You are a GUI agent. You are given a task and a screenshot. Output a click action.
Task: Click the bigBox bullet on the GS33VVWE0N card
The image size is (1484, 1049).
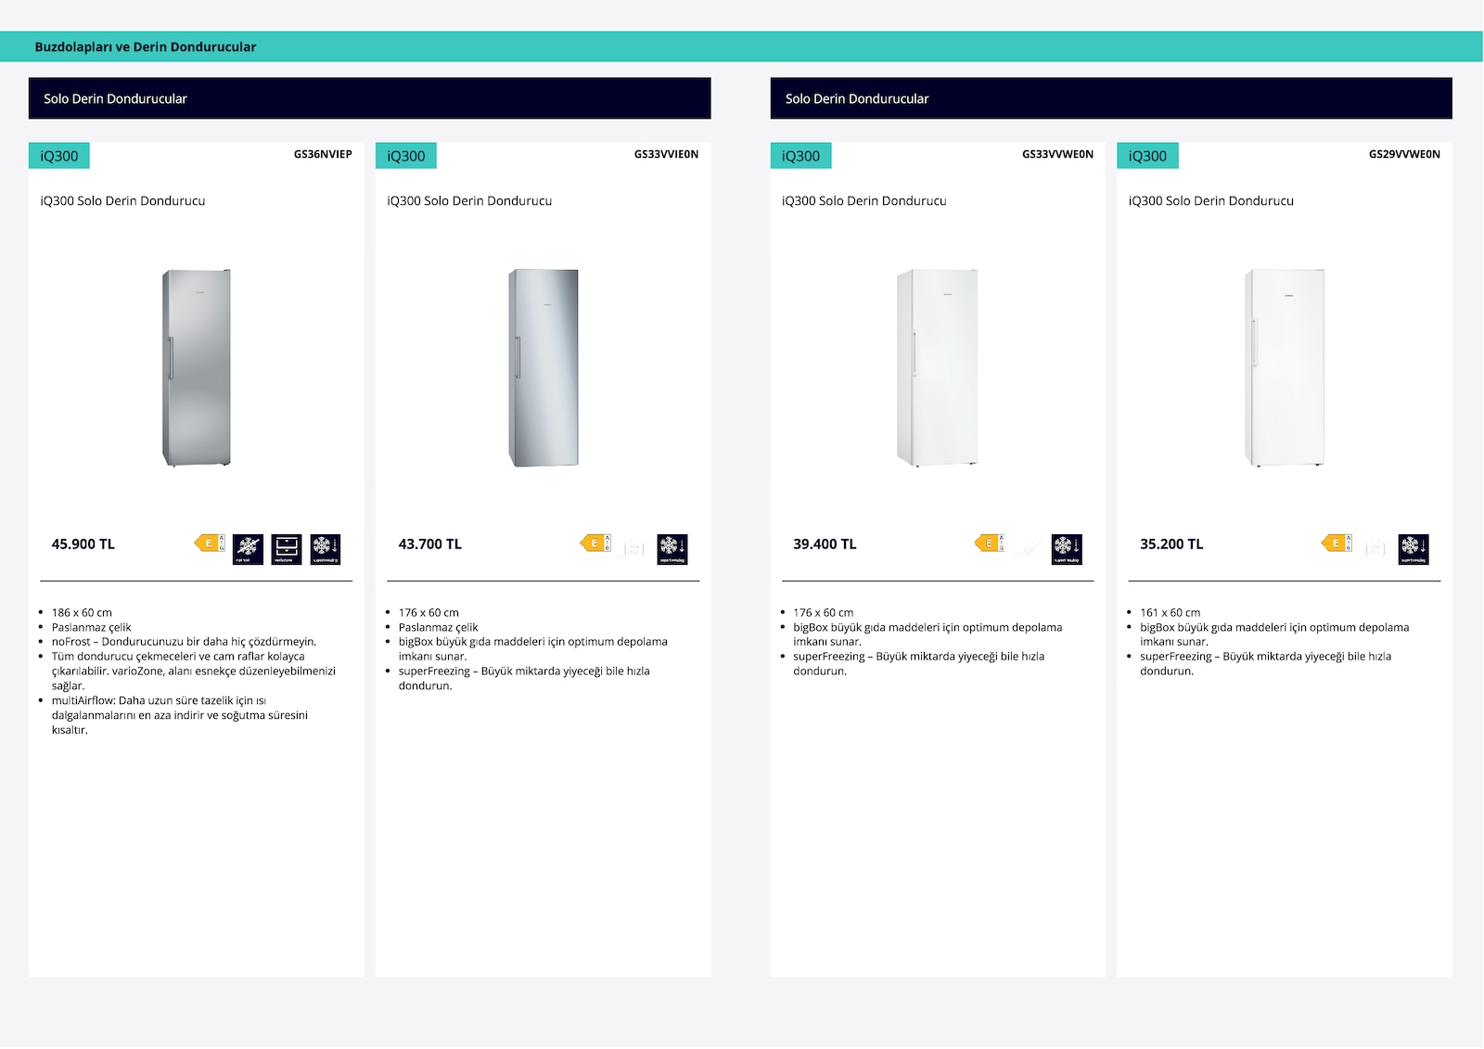click(x=927, y=634)
